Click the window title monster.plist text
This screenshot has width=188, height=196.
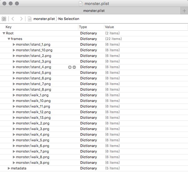pos(97,4)
